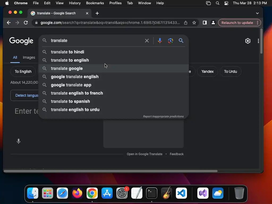Pick suggestion 'translate english to french'
This screenshot has width=272, height=204.
tap(114, 93)
